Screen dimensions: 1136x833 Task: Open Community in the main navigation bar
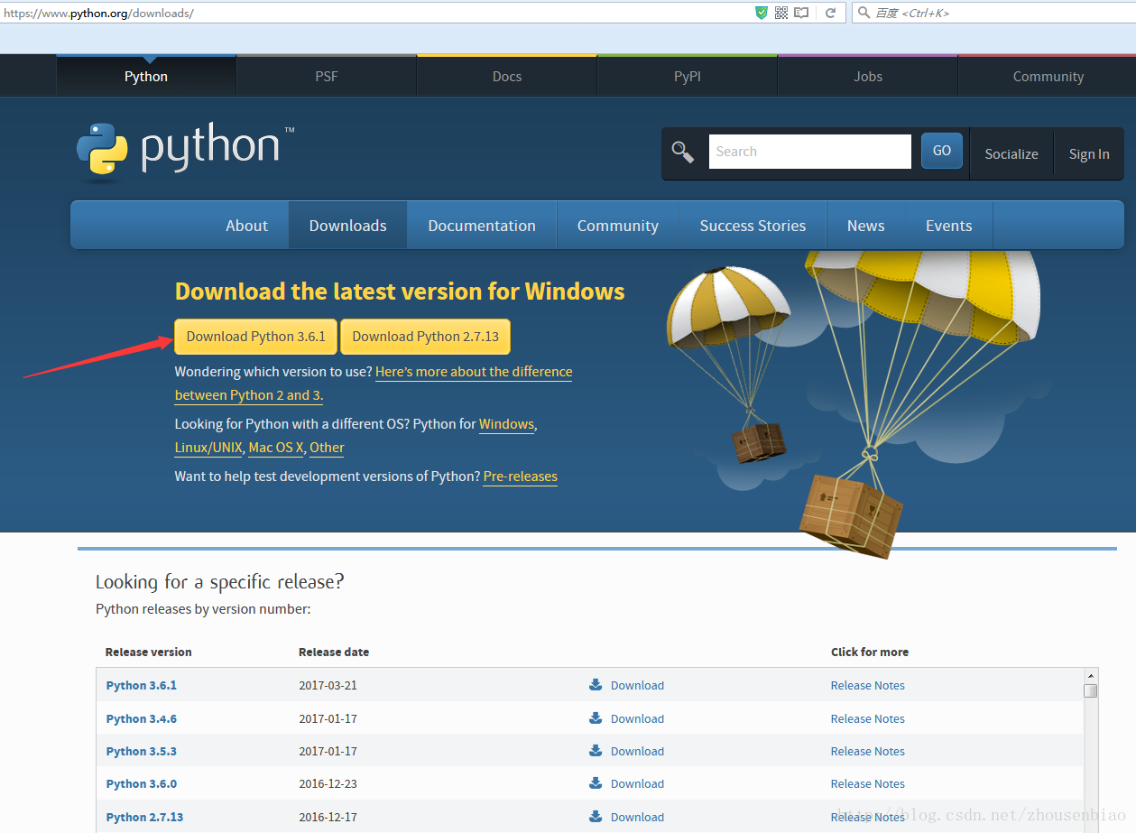point(618,226)
